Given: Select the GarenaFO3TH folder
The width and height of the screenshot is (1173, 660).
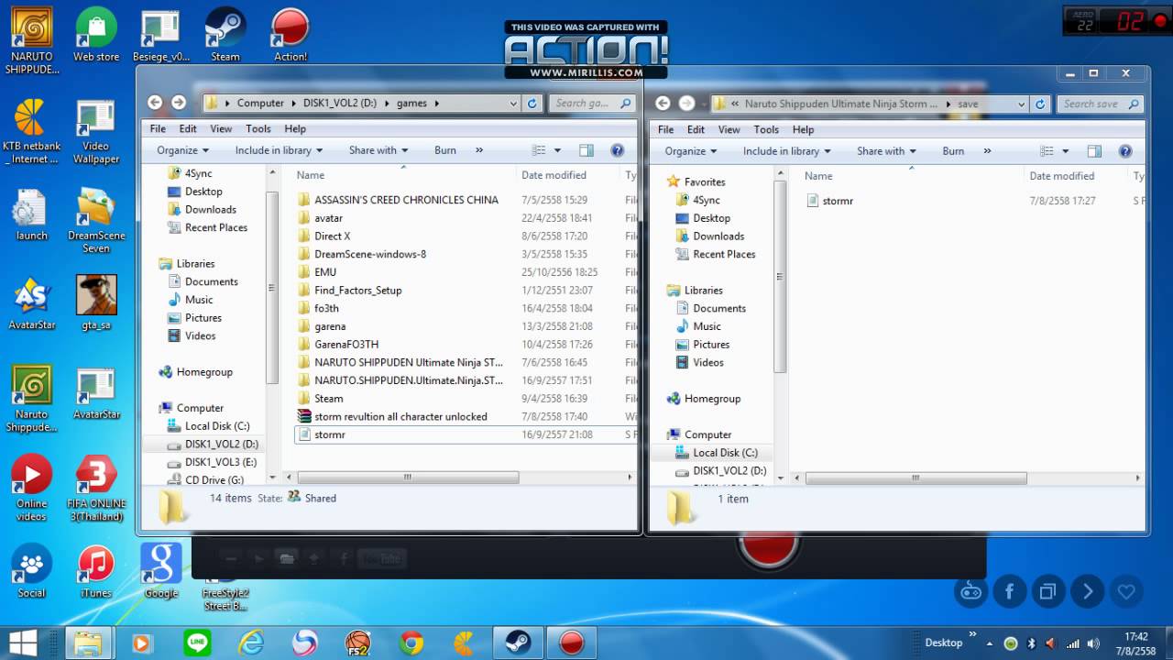Looking at the screenshot, I should [x=346, y=345].
